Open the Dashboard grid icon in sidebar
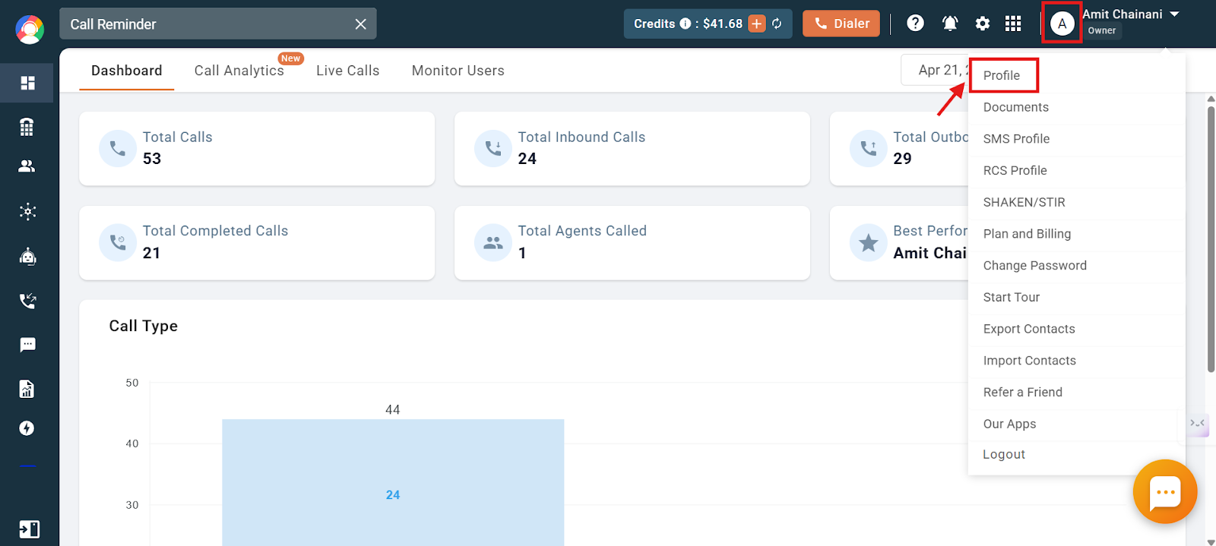 point(27,83)
